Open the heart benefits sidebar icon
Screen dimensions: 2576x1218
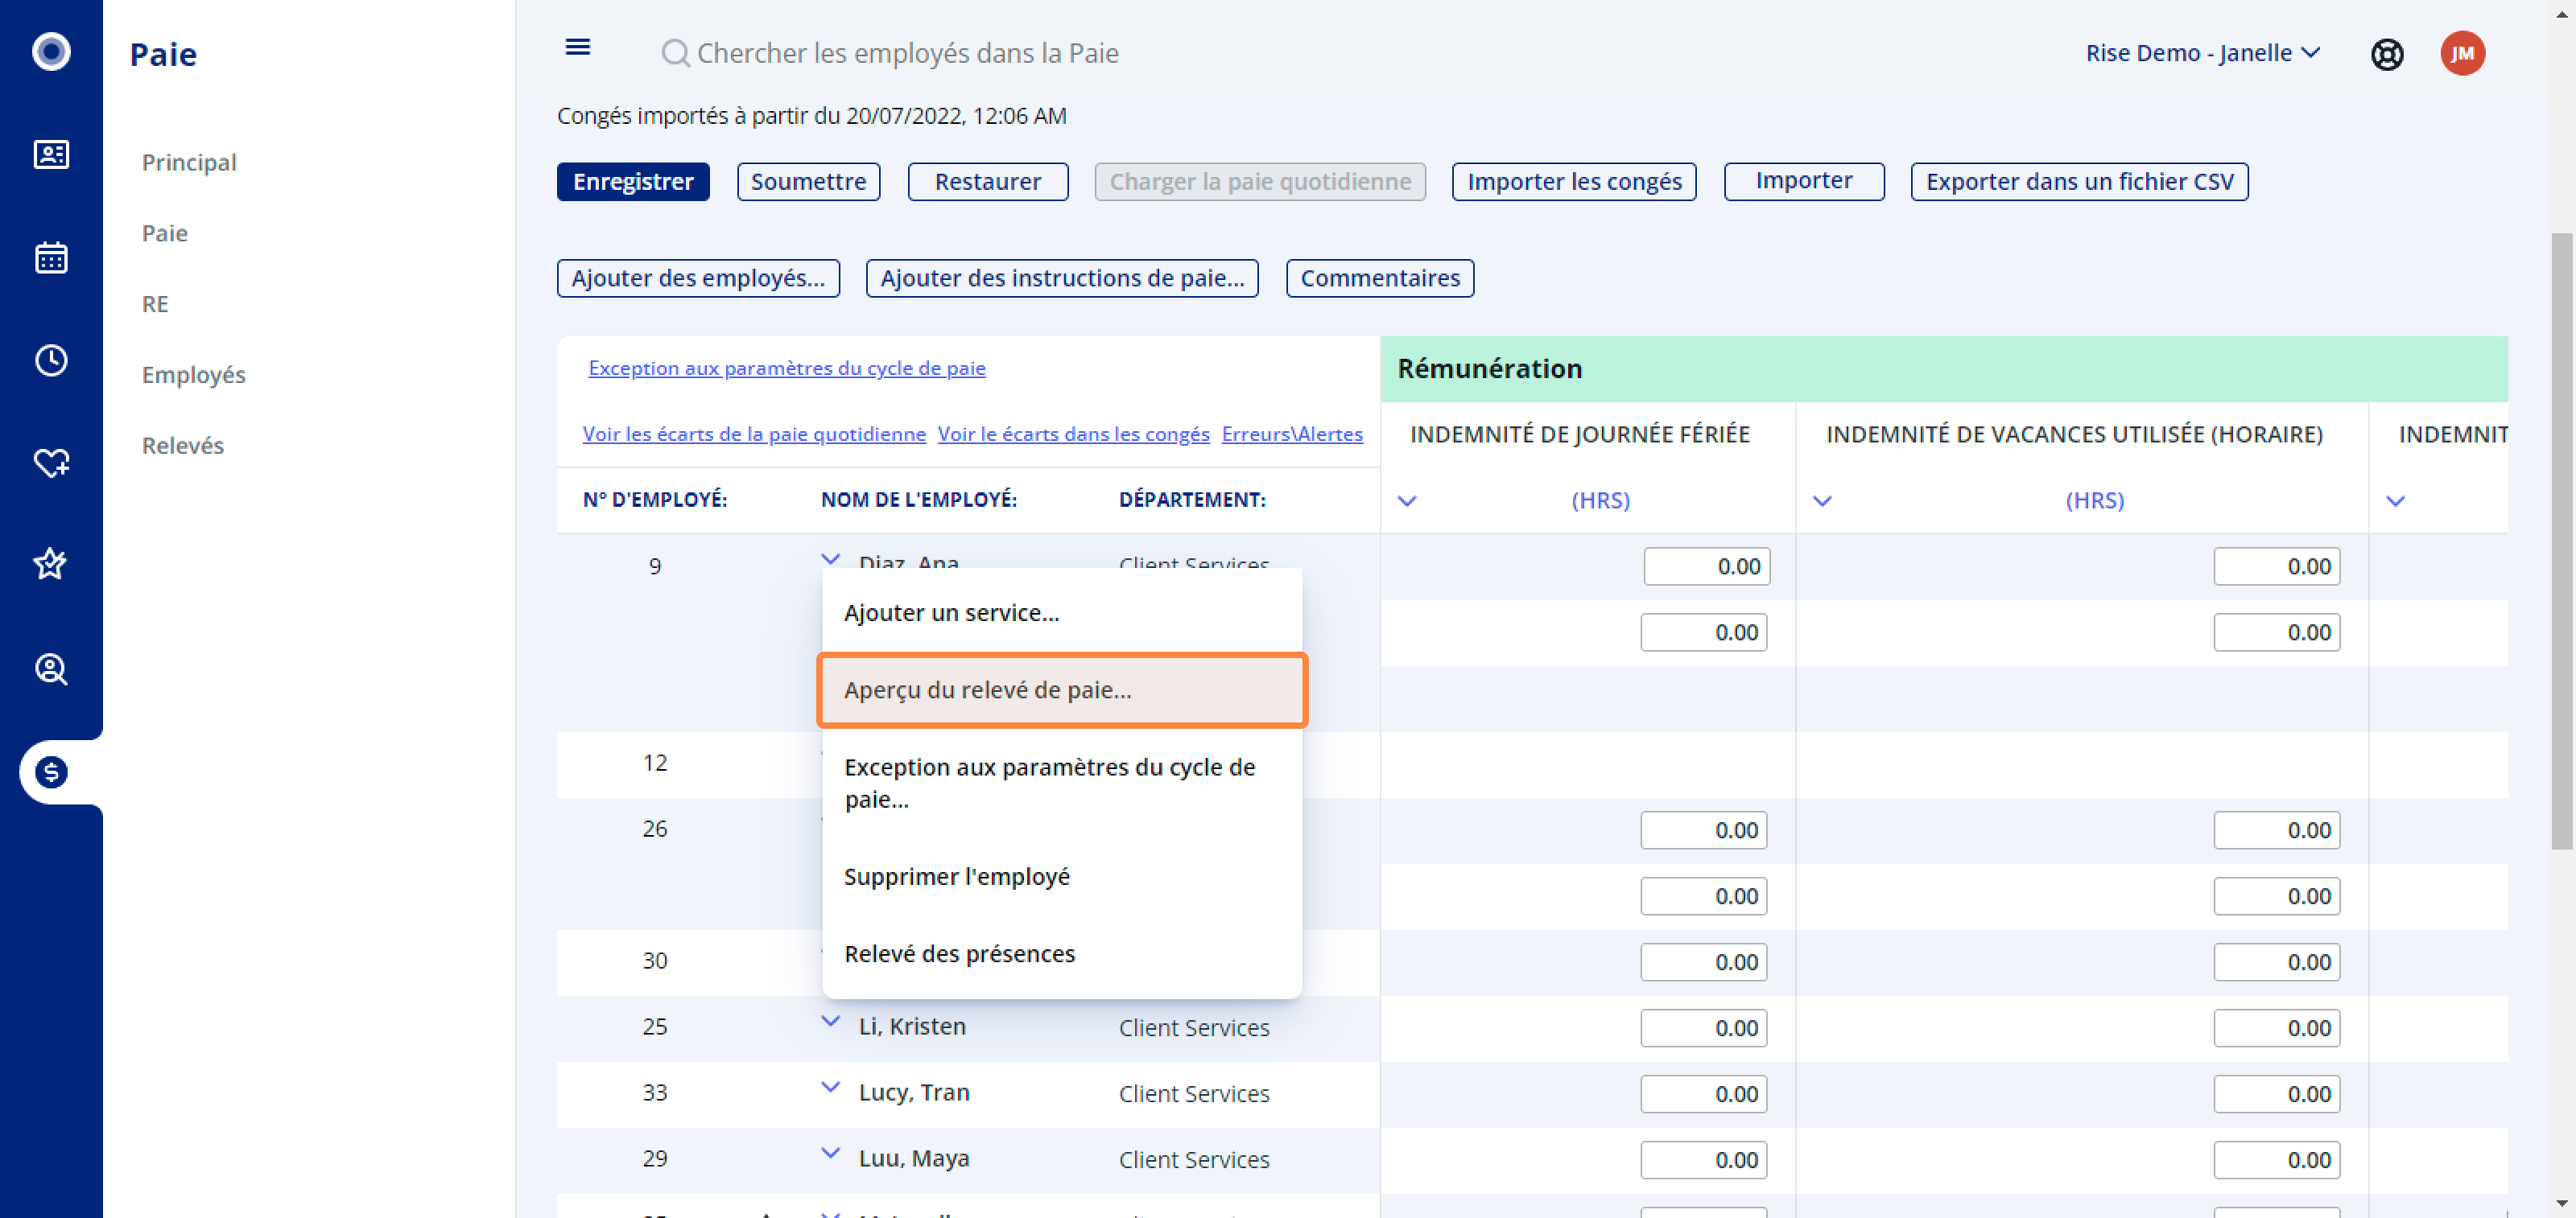(x=51, y=463)
